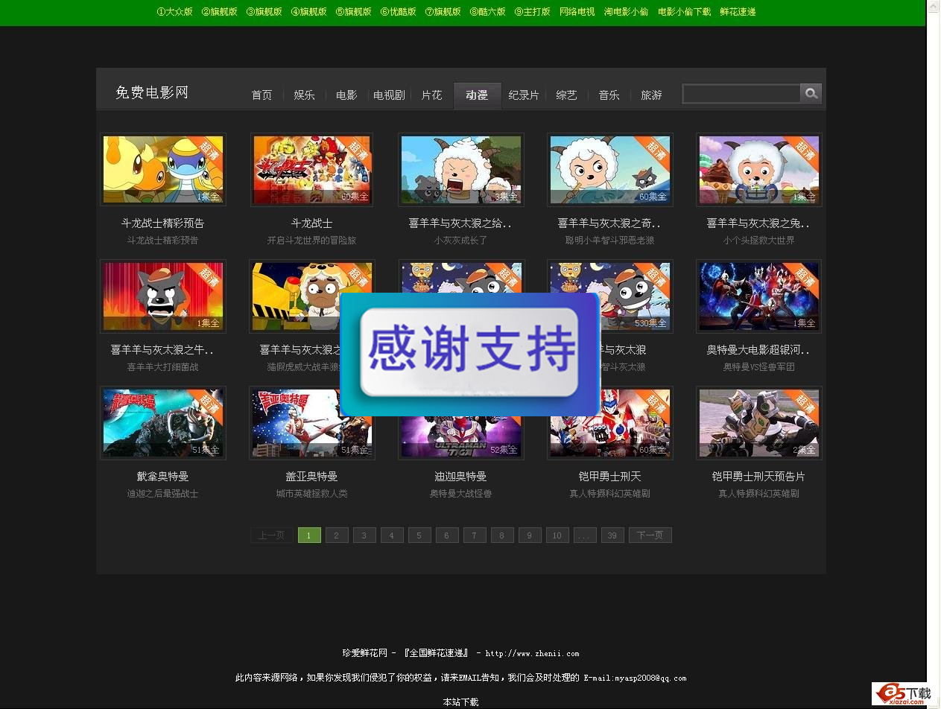
Task: Click the 开启斗龙世界的冒险旅 subtitle
Action: click(312, 241)
